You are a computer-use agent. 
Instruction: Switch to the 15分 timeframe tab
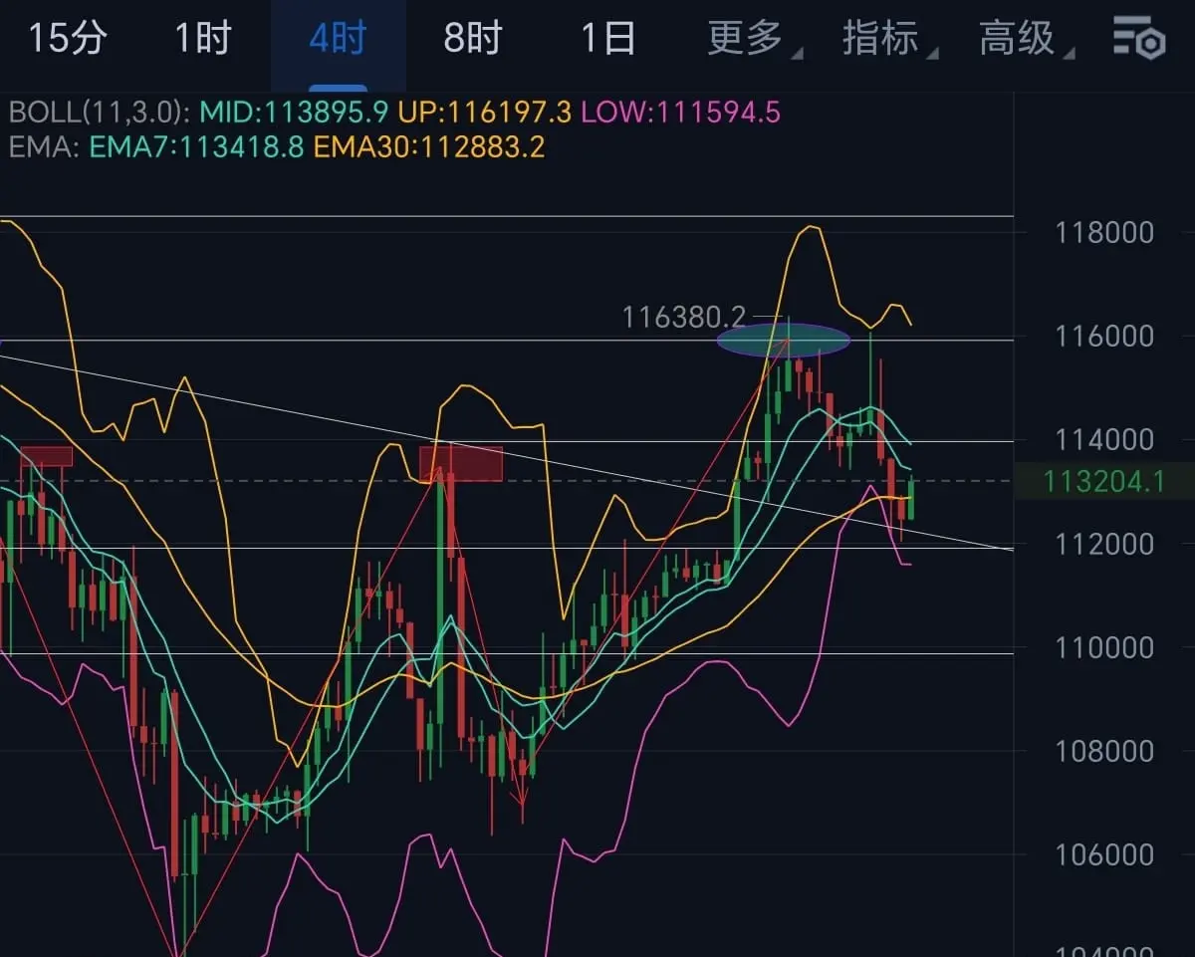[67, 39]
